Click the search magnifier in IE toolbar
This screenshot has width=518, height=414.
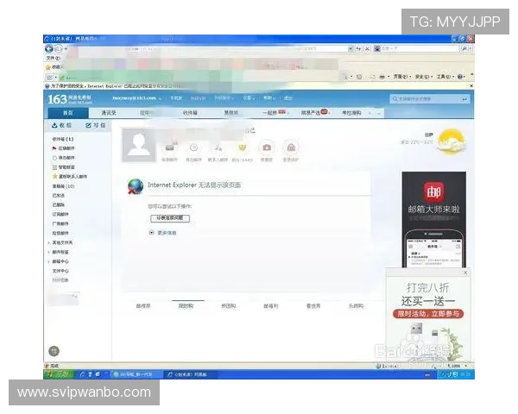(x=464, y=49)
